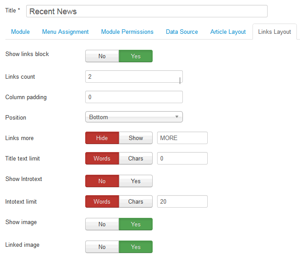The height and width of the screenshot is (257, 300).
Task: Open the Position dropdown showing Bottom
Action: (x=134, y=117)
